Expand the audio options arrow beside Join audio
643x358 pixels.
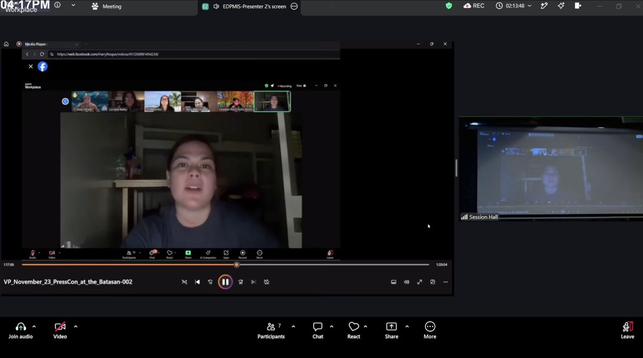(x=34, y=326)
